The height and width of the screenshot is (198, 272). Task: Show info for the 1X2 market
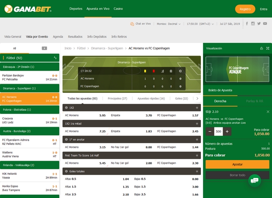(66, 108)
